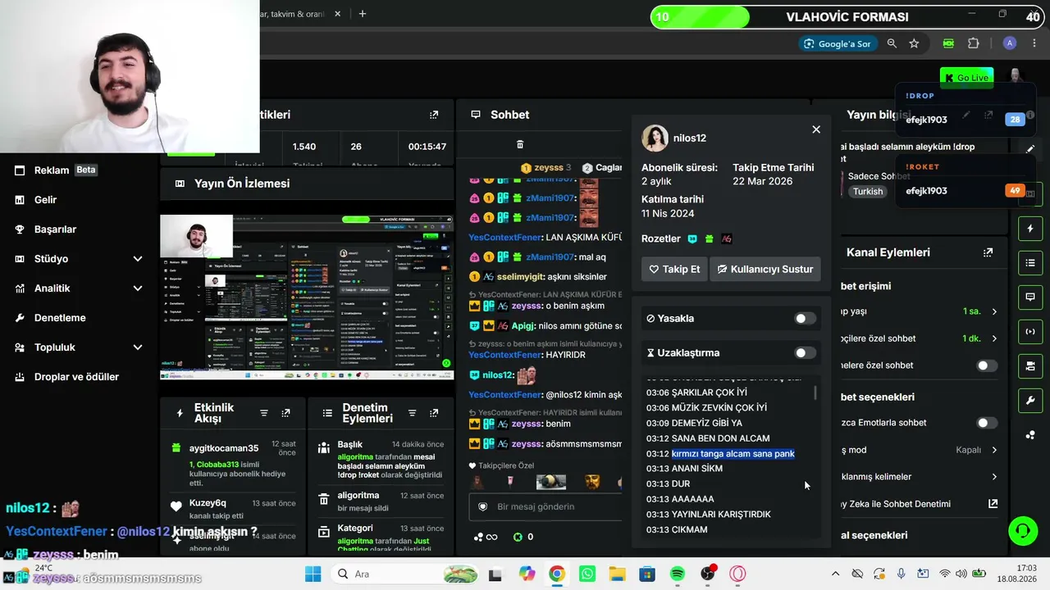The width and height of the screenshot is (1050, 590).
Task: Open Spotify from the taskbar
Action: click(678, 574)
